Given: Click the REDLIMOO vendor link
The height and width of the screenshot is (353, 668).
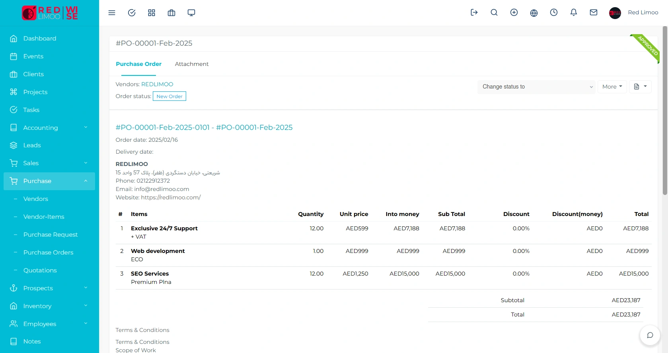Looking at the screenshot, I should coord(157,84).
